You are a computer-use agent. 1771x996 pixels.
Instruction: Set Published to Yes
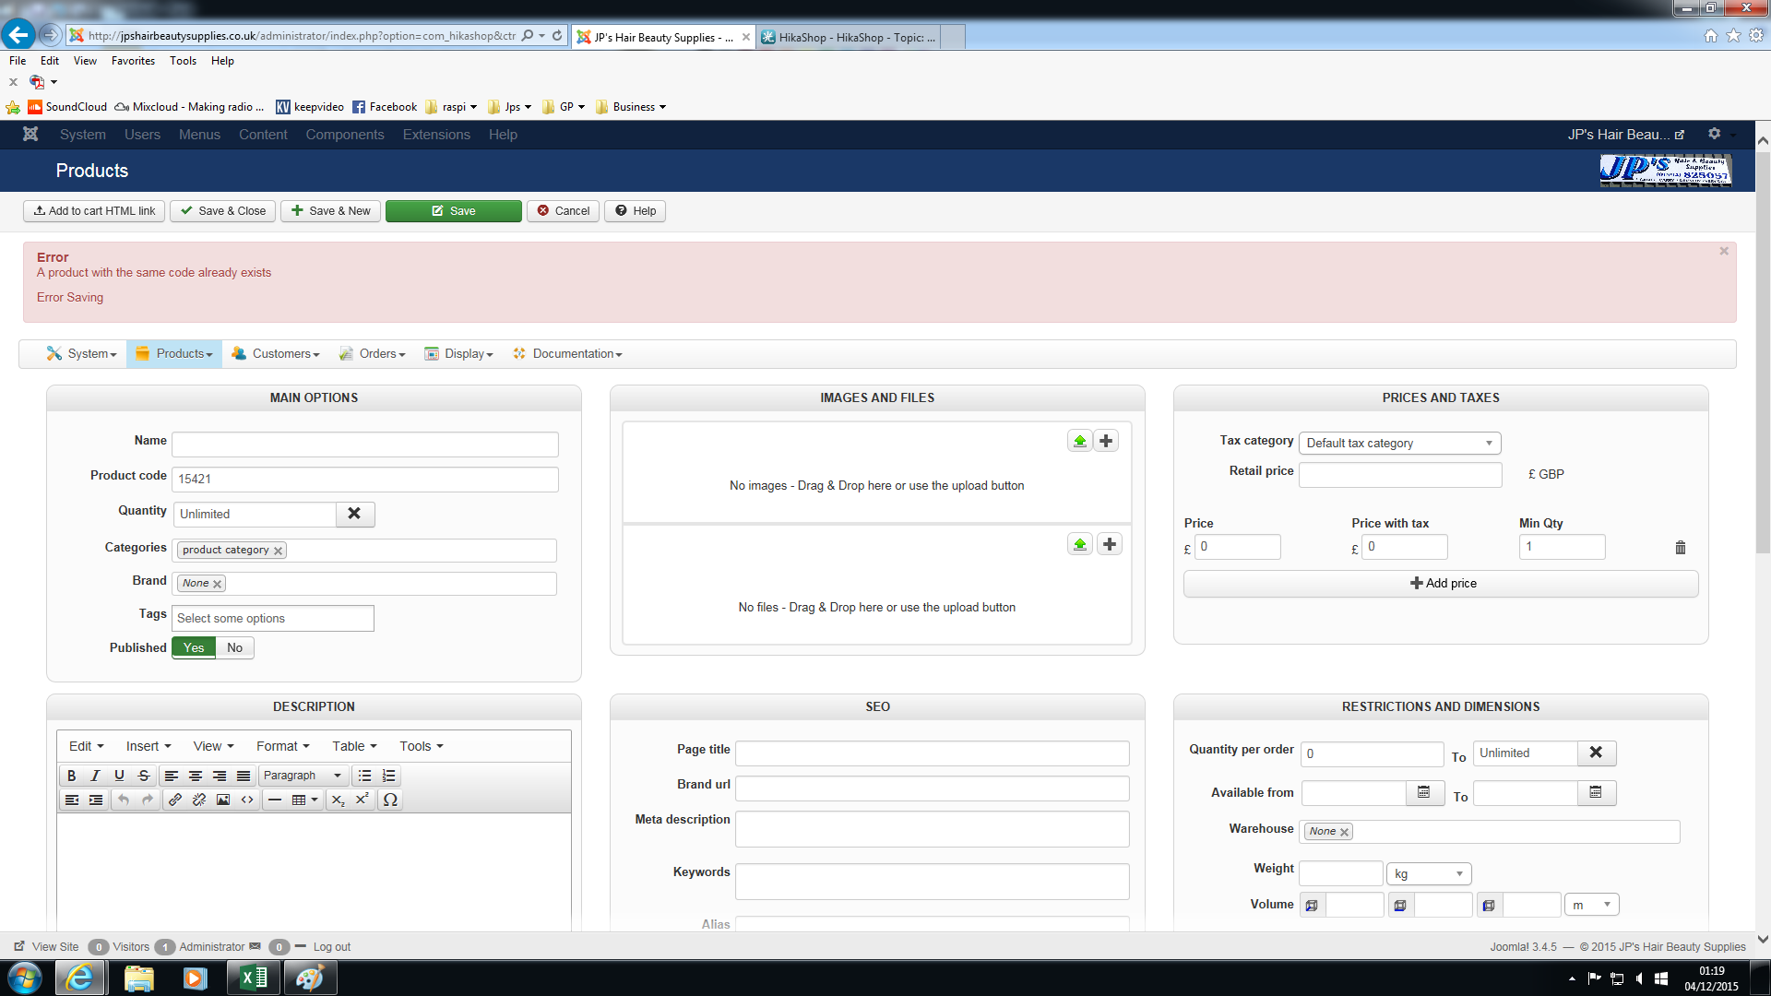194,647
